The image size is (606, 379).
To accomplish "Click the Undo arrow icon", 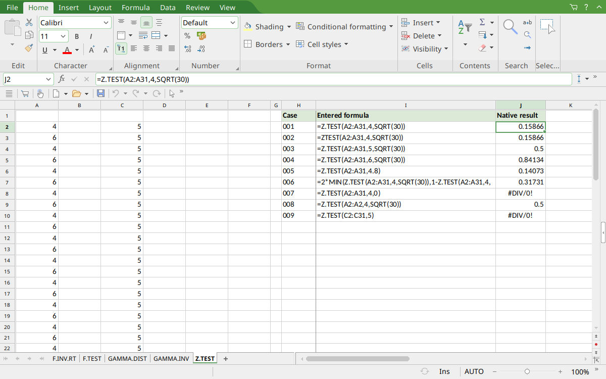I will [x=115, y=93].
